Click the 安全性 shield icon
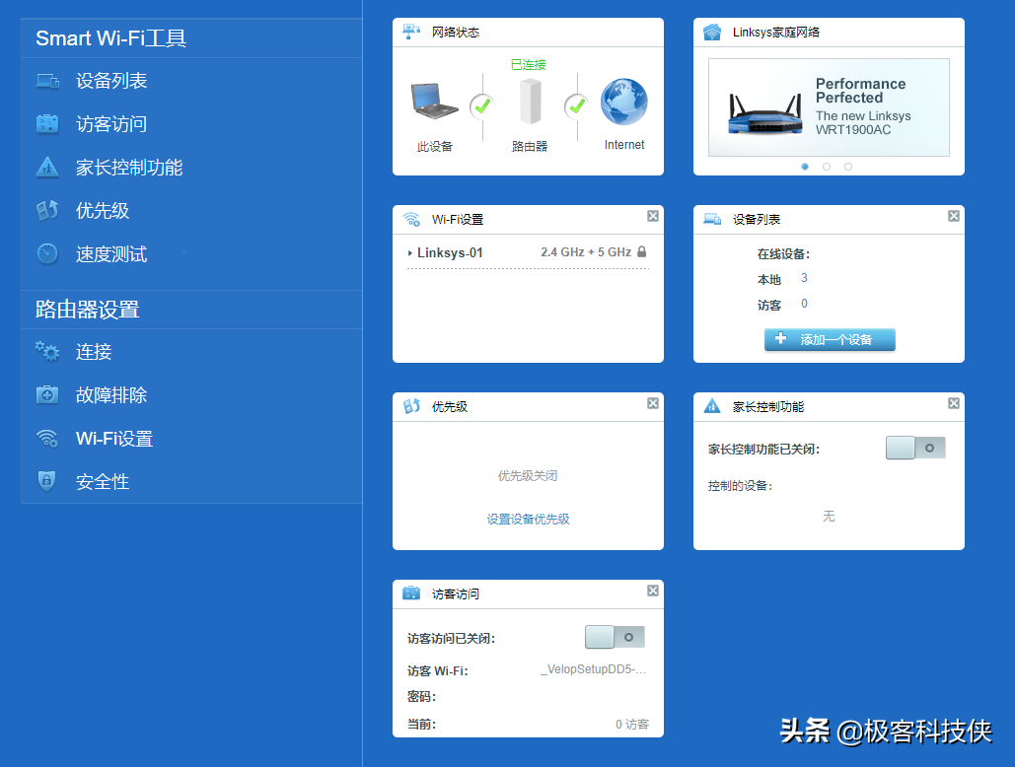This screenshot has width=1015, height=767. [x=46, y=481]
